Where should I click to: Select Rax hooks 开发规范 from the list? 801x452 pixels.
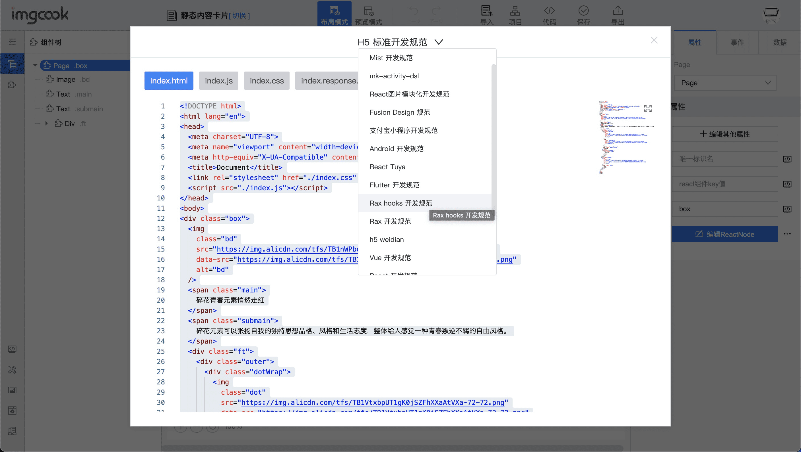(400, 203)
